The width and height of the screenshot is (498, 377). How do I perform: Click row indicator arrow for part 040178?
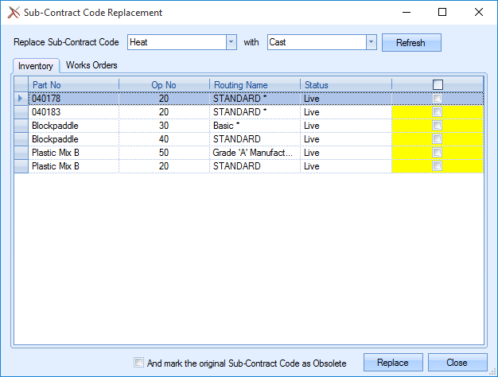pos(21,99)
